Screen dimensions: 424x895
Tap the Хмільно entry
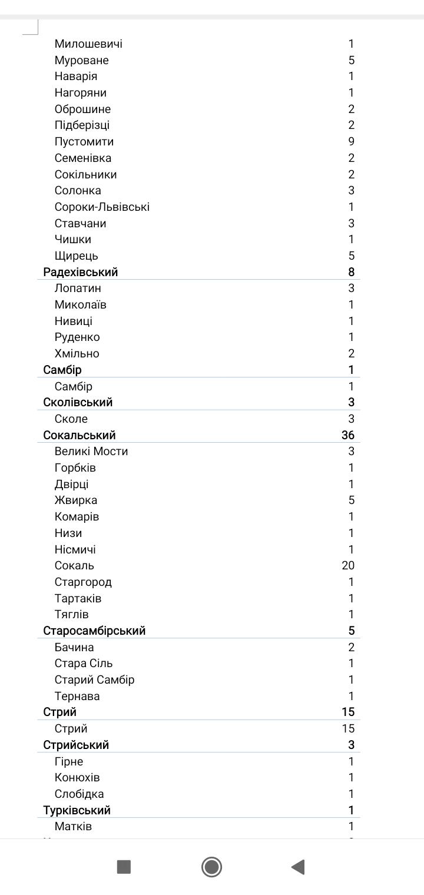77,353
